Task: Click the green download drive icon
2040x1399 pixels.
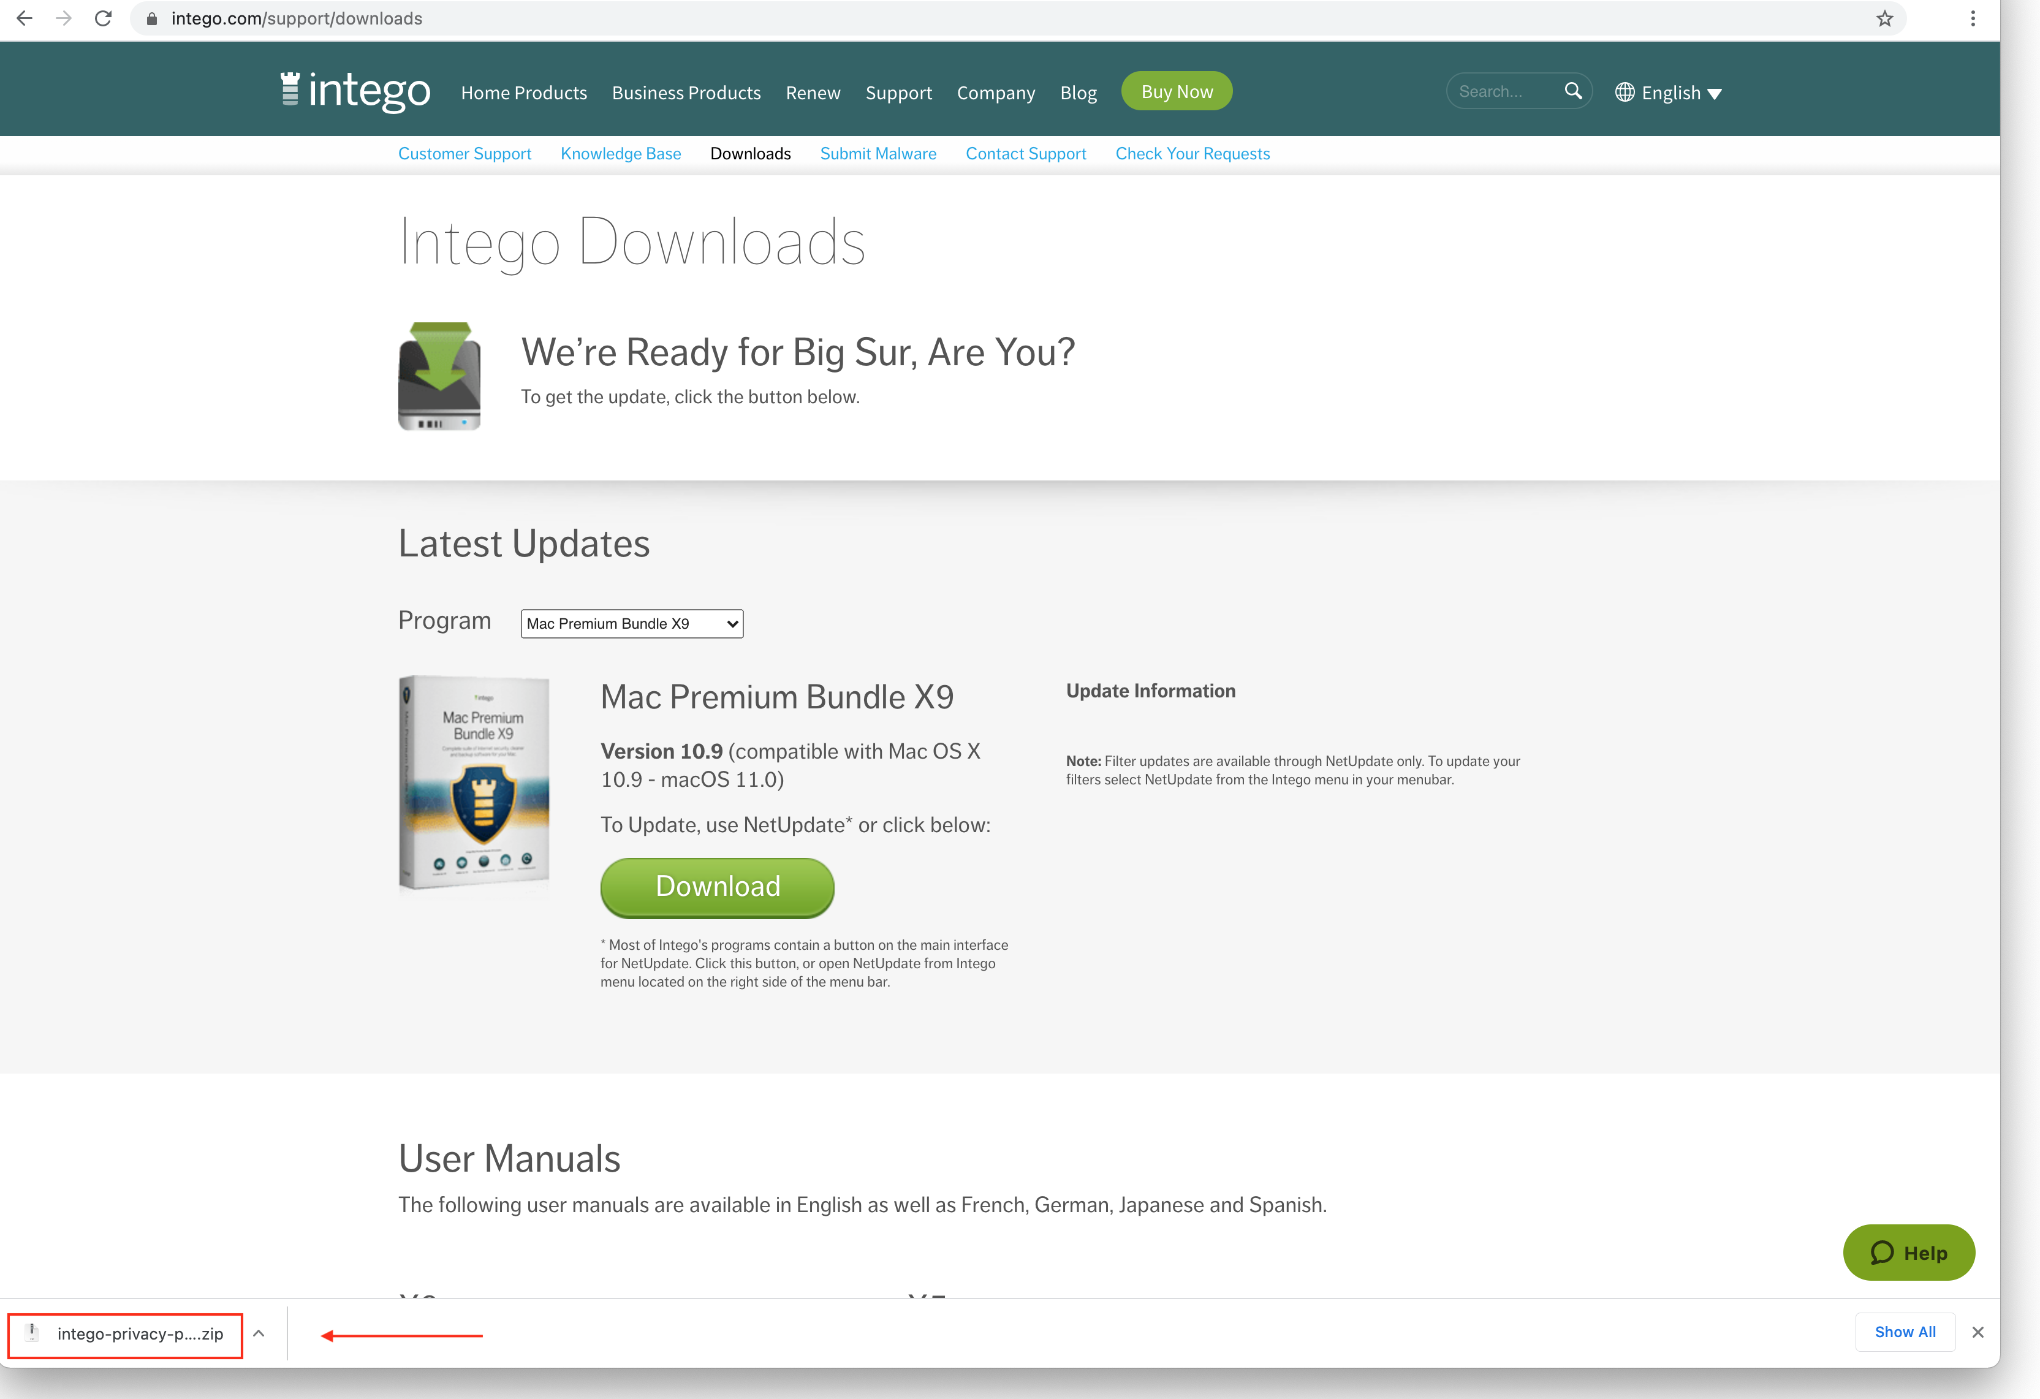Action: click(440, 376)
